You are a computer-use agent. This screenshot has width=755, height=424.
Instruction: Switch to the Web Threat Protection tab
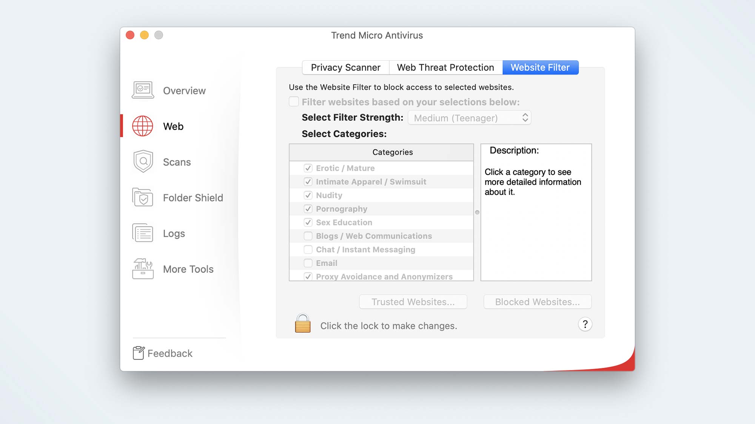click(445, 67)
